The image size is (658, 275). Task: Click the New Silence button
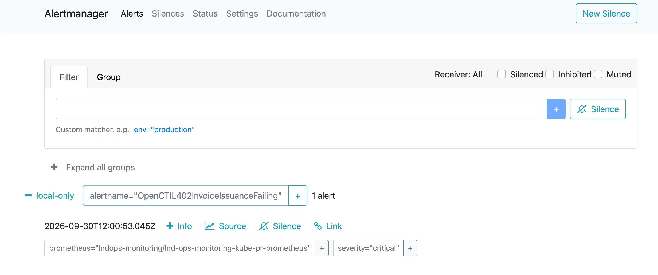tap(606, 13)
